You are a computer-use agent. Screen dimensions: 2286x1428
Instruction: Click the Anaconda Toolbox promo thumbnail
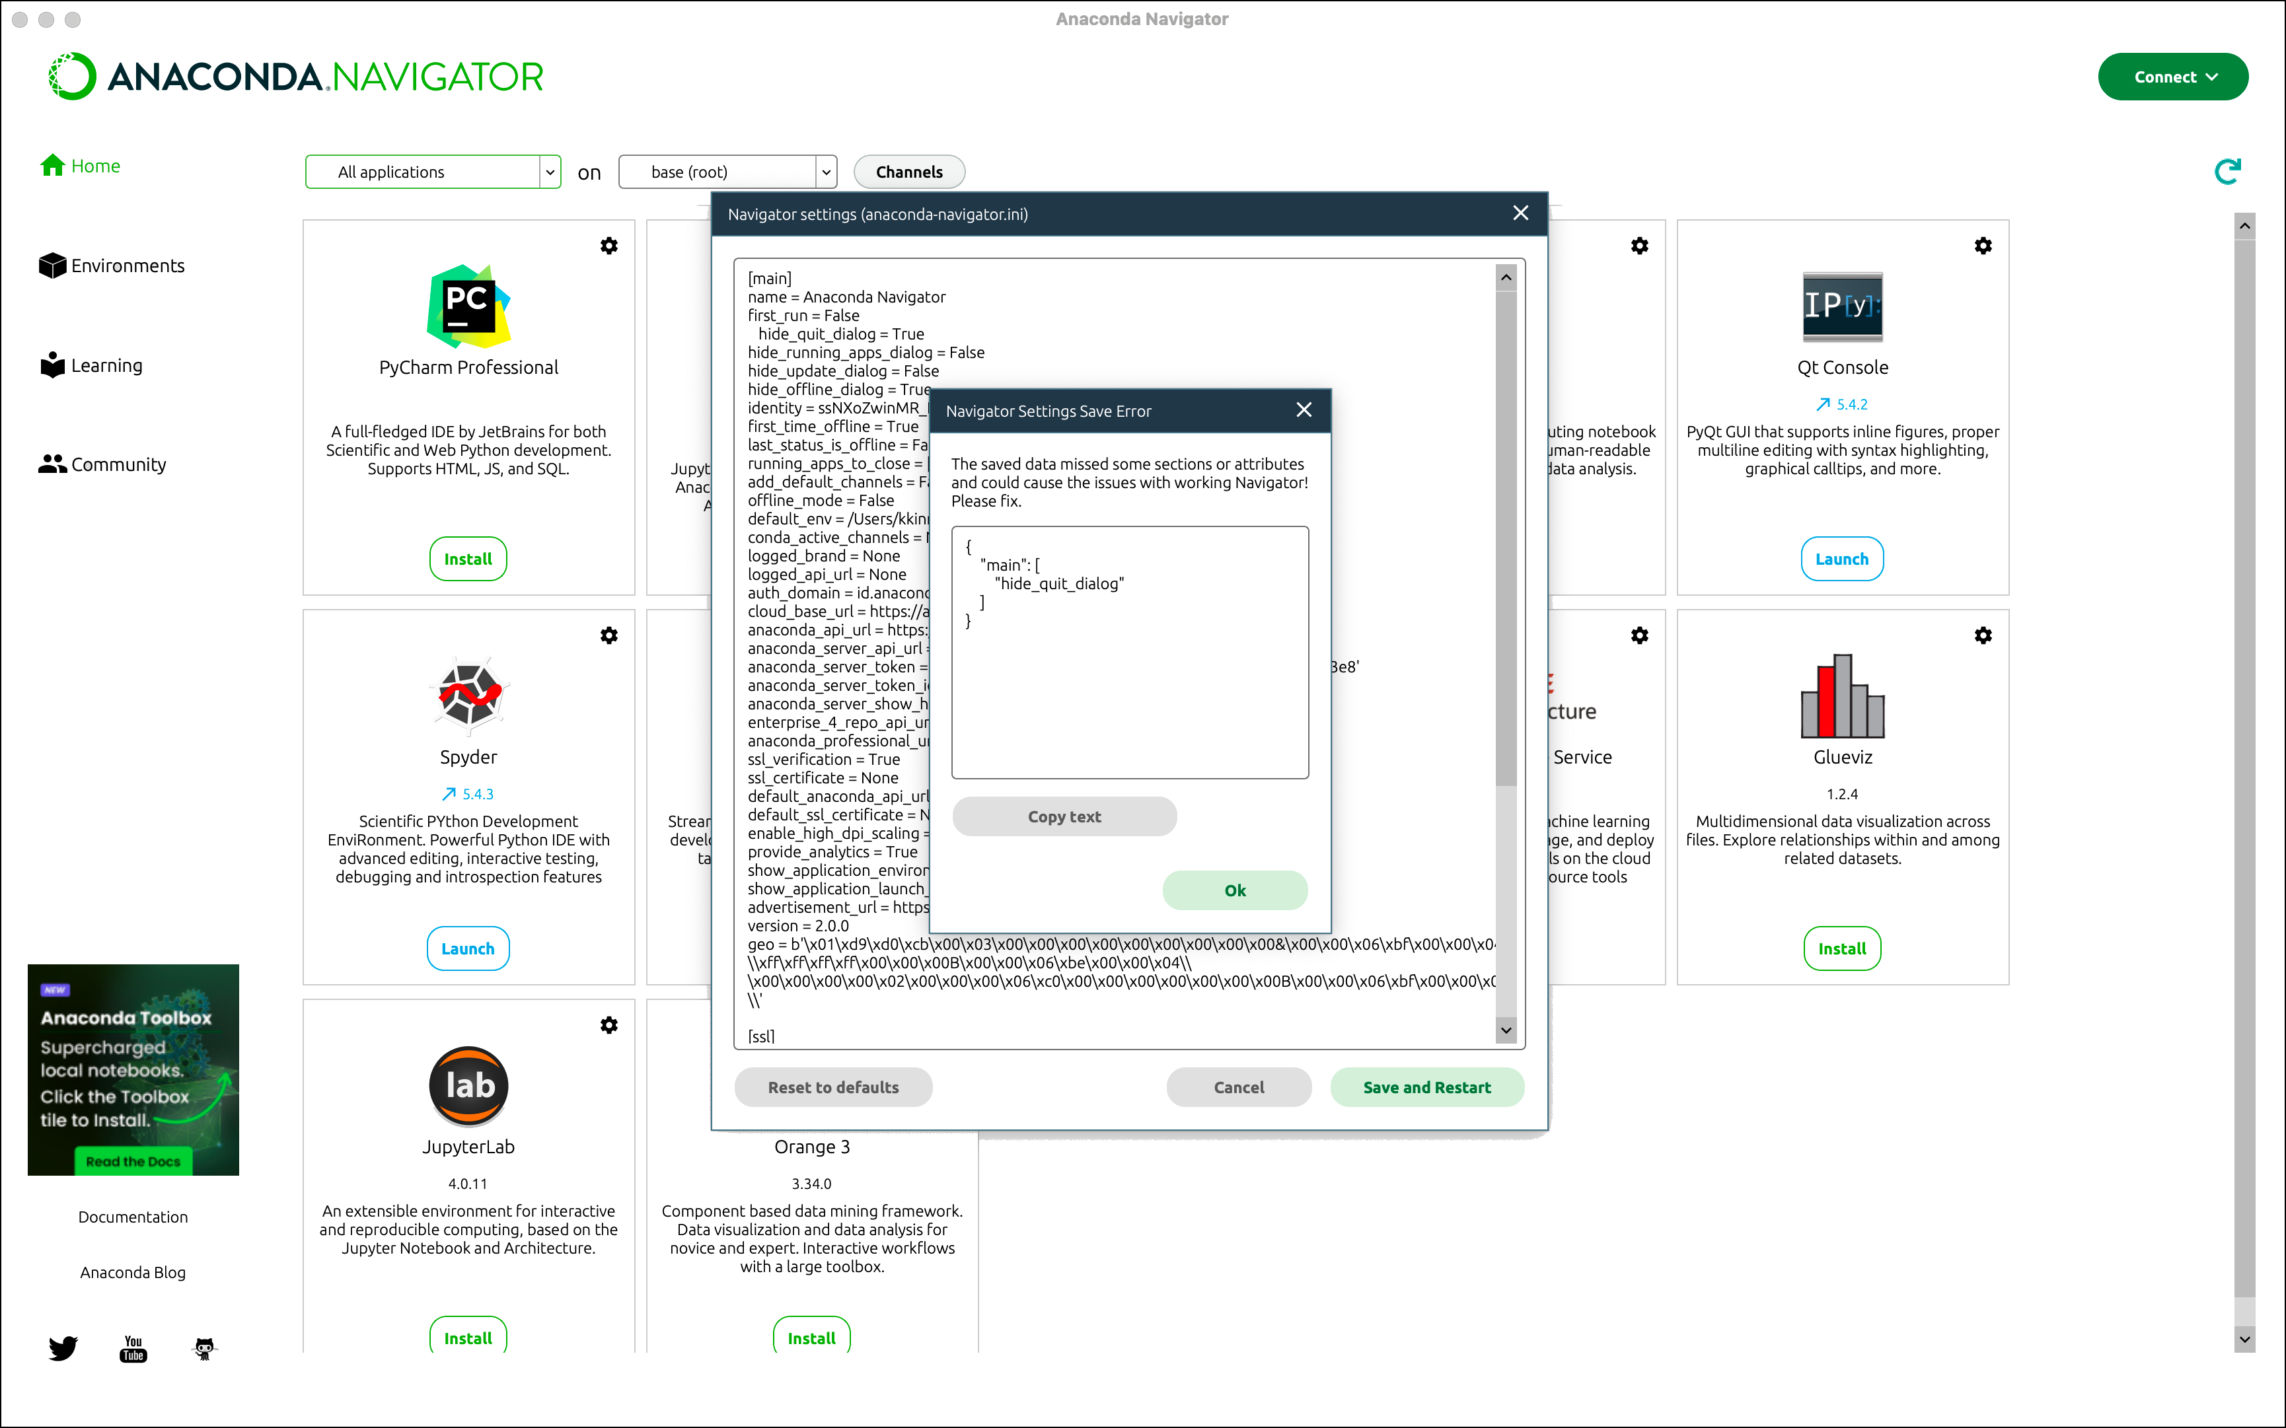tap(133, 1069)
